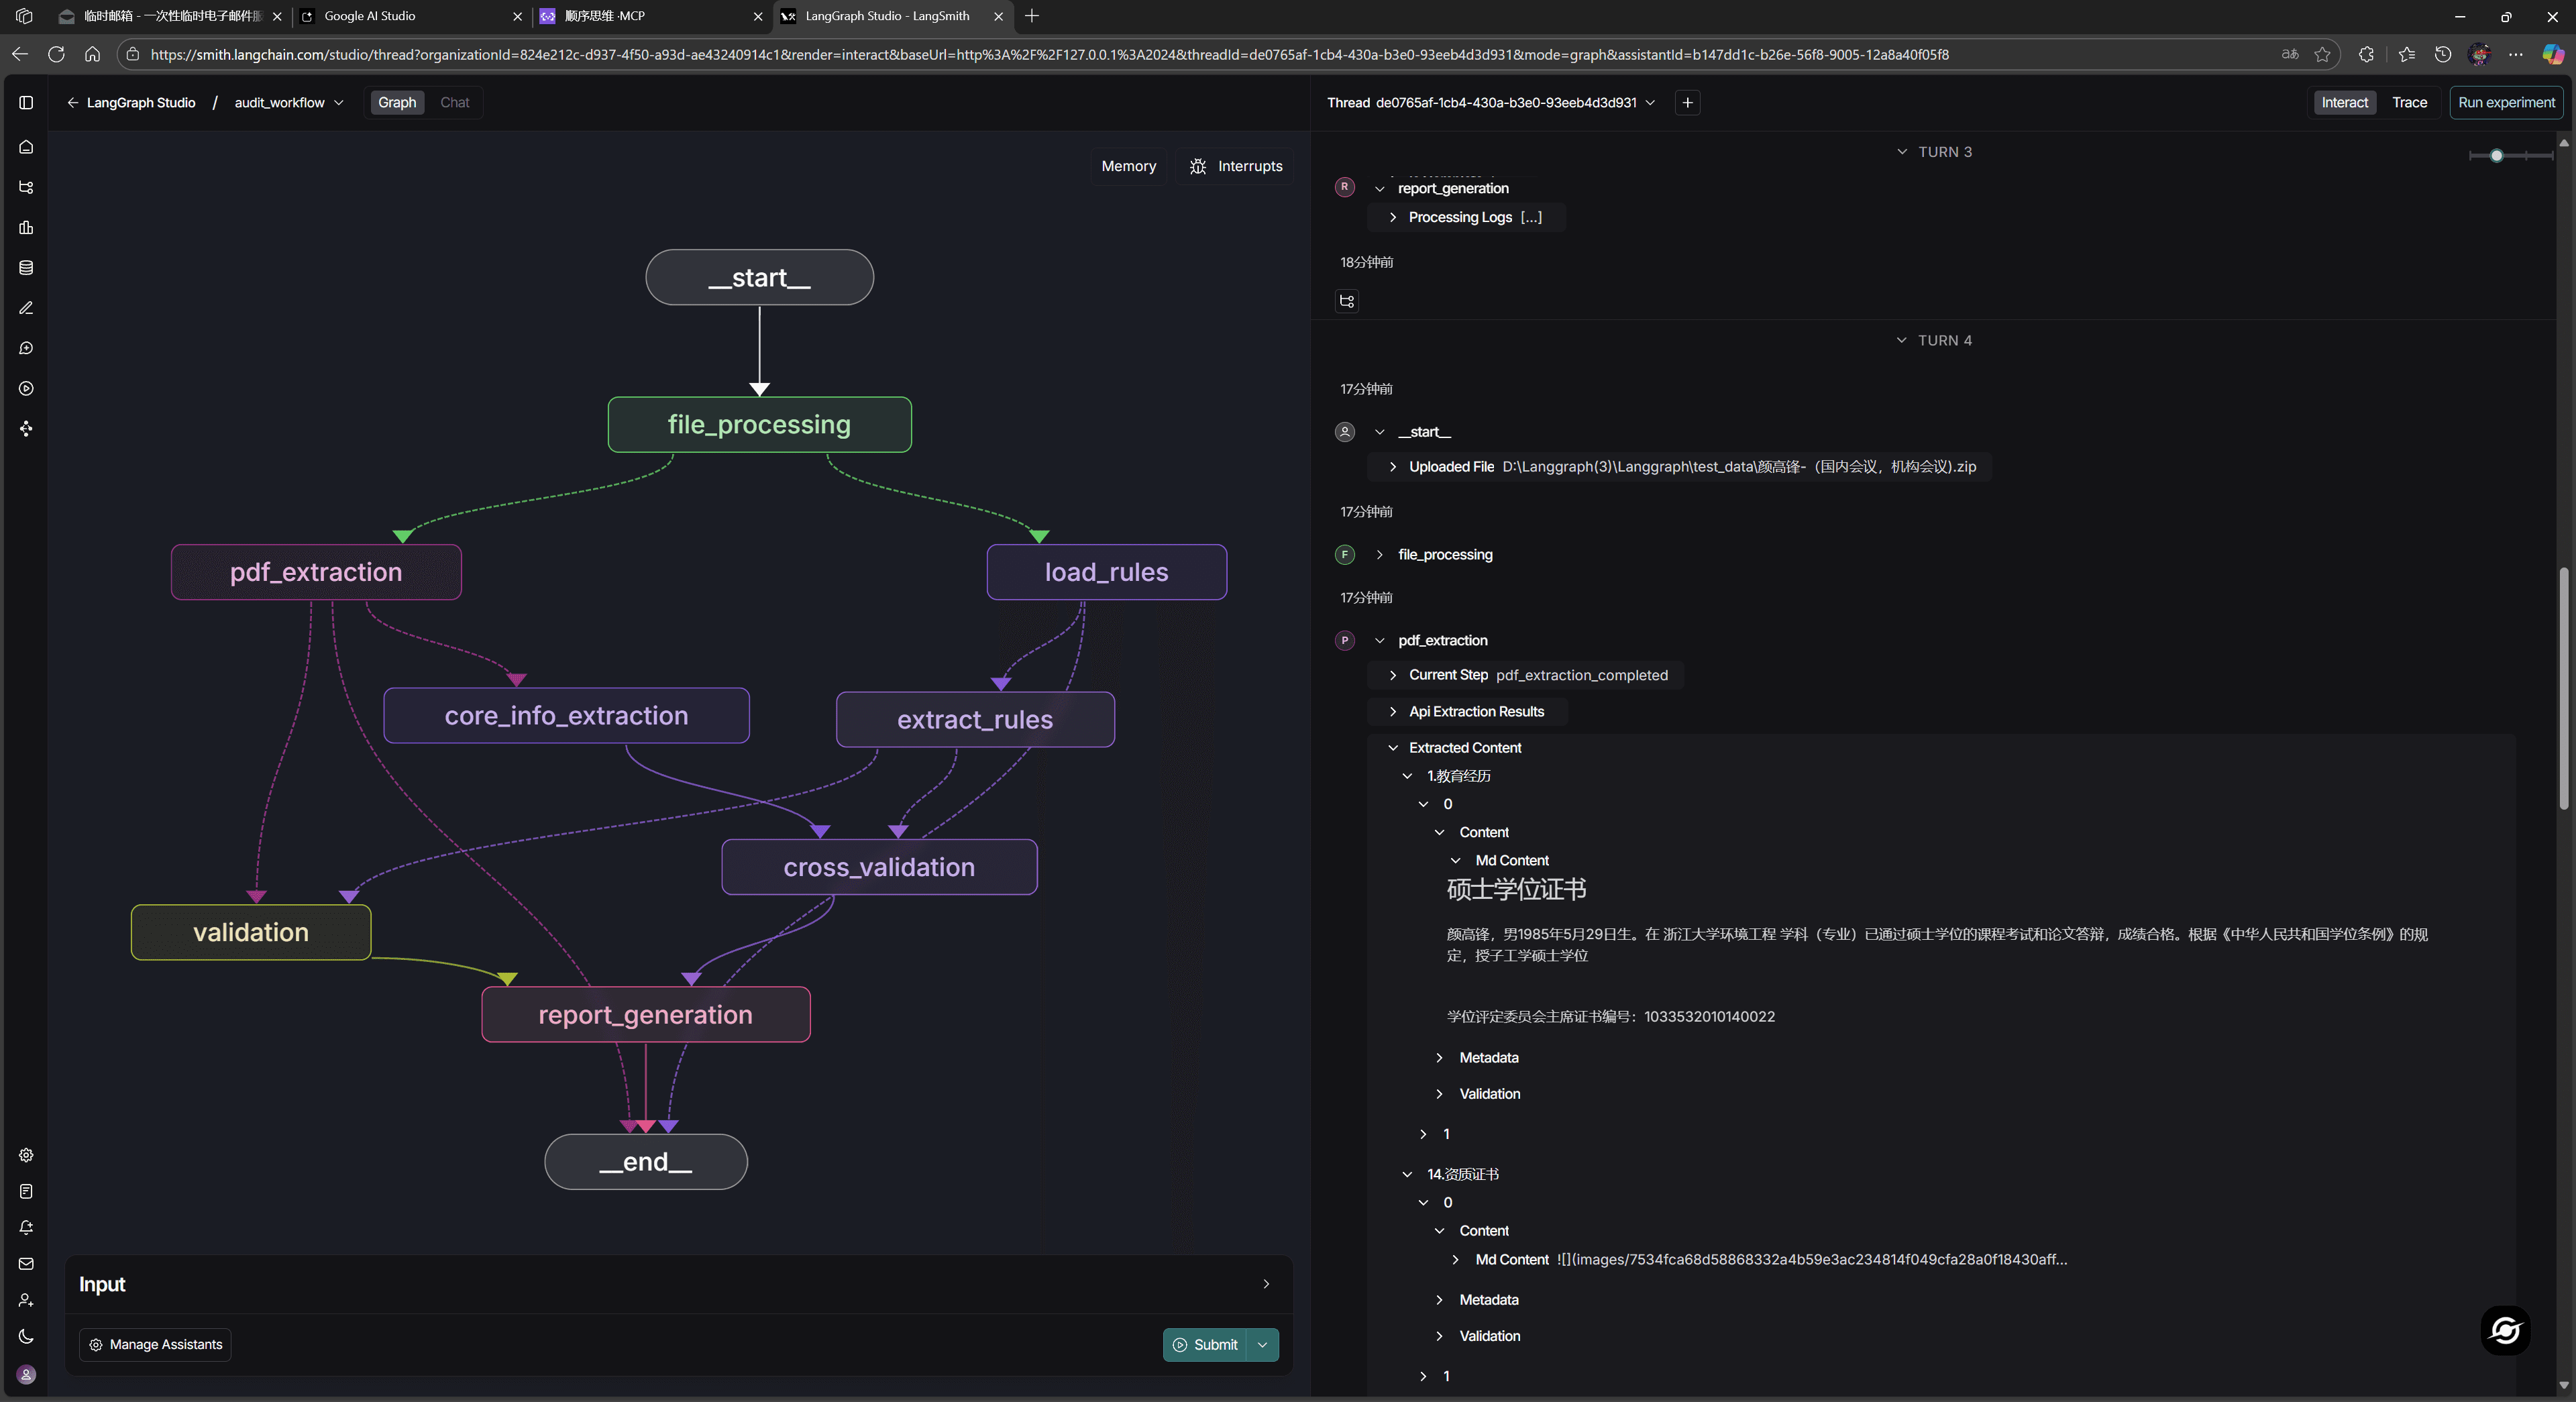Click the moon dark-mode icon in sidebar
This screenshot has height=1402, width=2576.
coord(26,1336)
